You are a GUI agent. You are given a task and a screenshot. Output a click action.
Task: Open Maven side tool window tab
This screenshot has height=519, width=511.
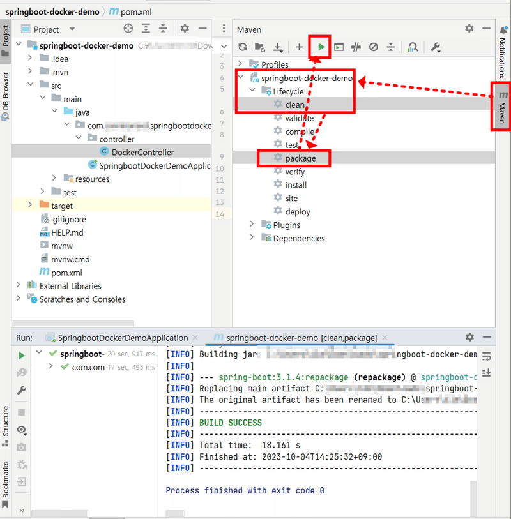click(503, 107)
